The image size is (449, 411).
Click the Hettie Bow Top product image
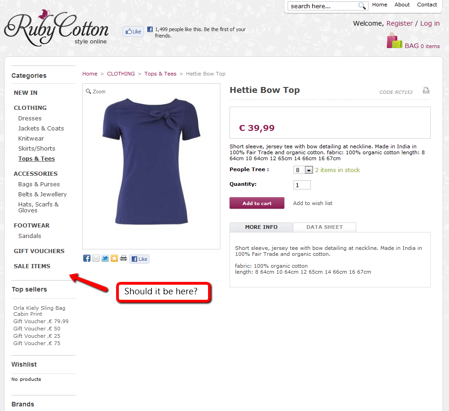click(151, 161)
